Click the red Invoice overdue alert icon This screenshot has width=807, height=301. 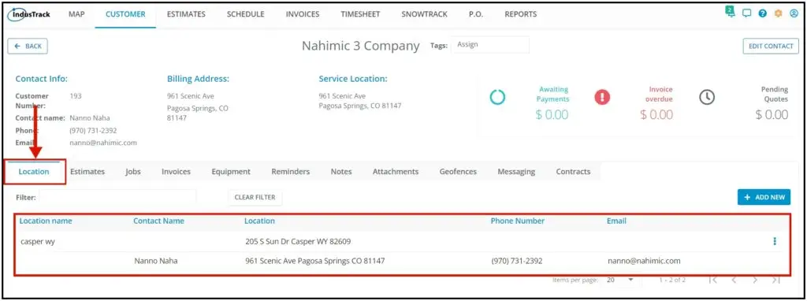(602, 97)
